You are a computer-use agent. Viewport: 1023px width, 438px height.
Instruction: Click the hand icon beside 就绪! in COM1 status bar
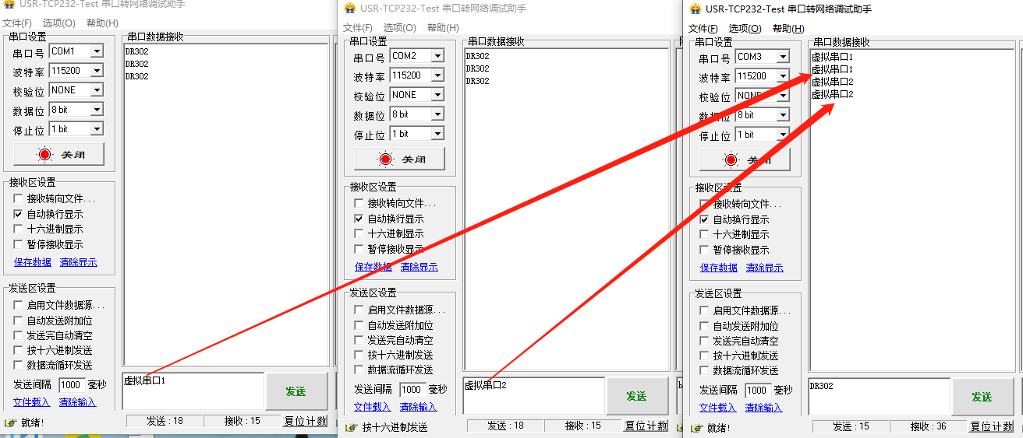tap(10, 422)
